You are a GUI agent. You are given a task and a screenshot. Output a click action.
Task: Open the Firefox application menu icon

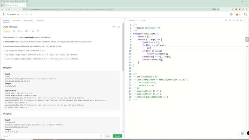(x=247, y=9)
